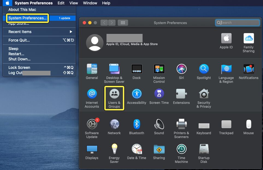Open Time Machine preferences
The height and width of the screenshot is (170, 263).
click(181, 151)
